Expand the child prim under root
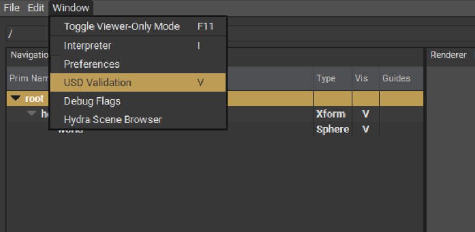The height and width of the screenshot is (232, 475). click(32, 114)
